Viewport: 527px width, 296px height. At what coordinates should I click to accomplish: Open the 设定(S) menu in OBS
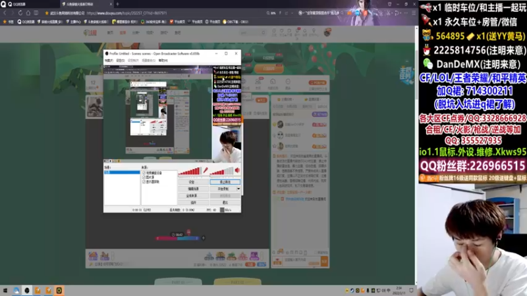point(121,61)
